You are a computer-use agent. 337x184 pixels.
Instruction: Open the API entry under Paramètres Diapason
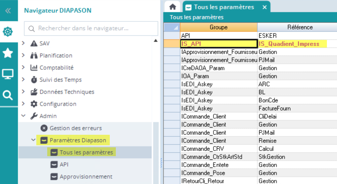pos(64,165)
